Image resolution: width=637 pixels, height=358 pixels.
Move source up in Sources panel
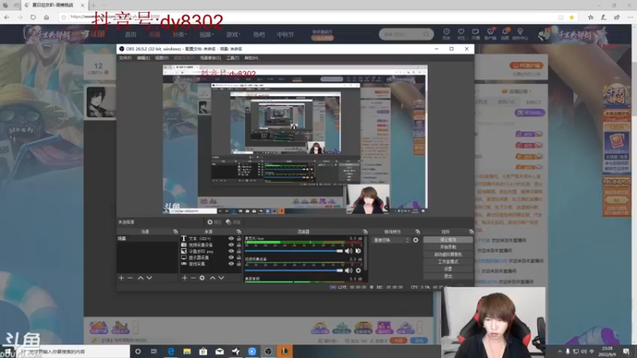coord(213,278)
